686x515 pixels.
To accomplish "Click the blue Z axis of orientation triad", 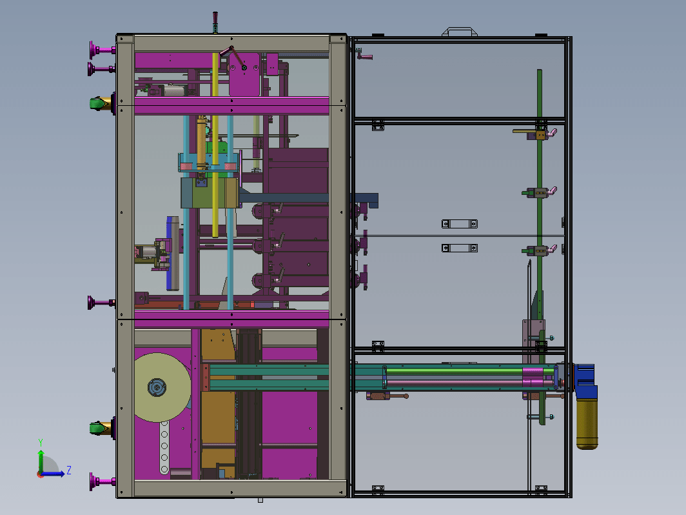I will click(54, 474).
